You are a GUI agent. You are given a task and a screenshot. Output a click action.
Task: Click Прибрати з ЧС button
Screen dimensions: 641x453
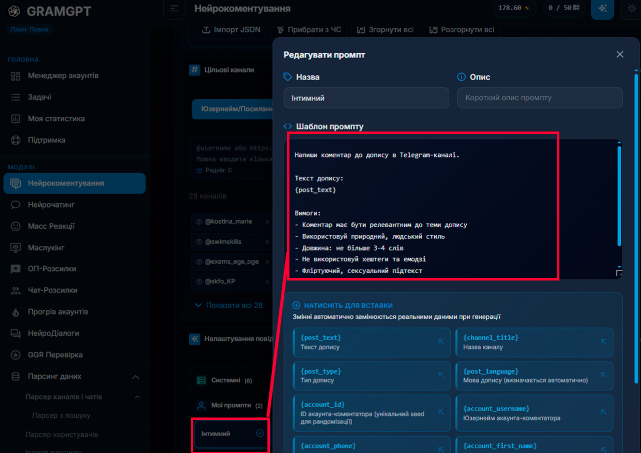[309, 29]
